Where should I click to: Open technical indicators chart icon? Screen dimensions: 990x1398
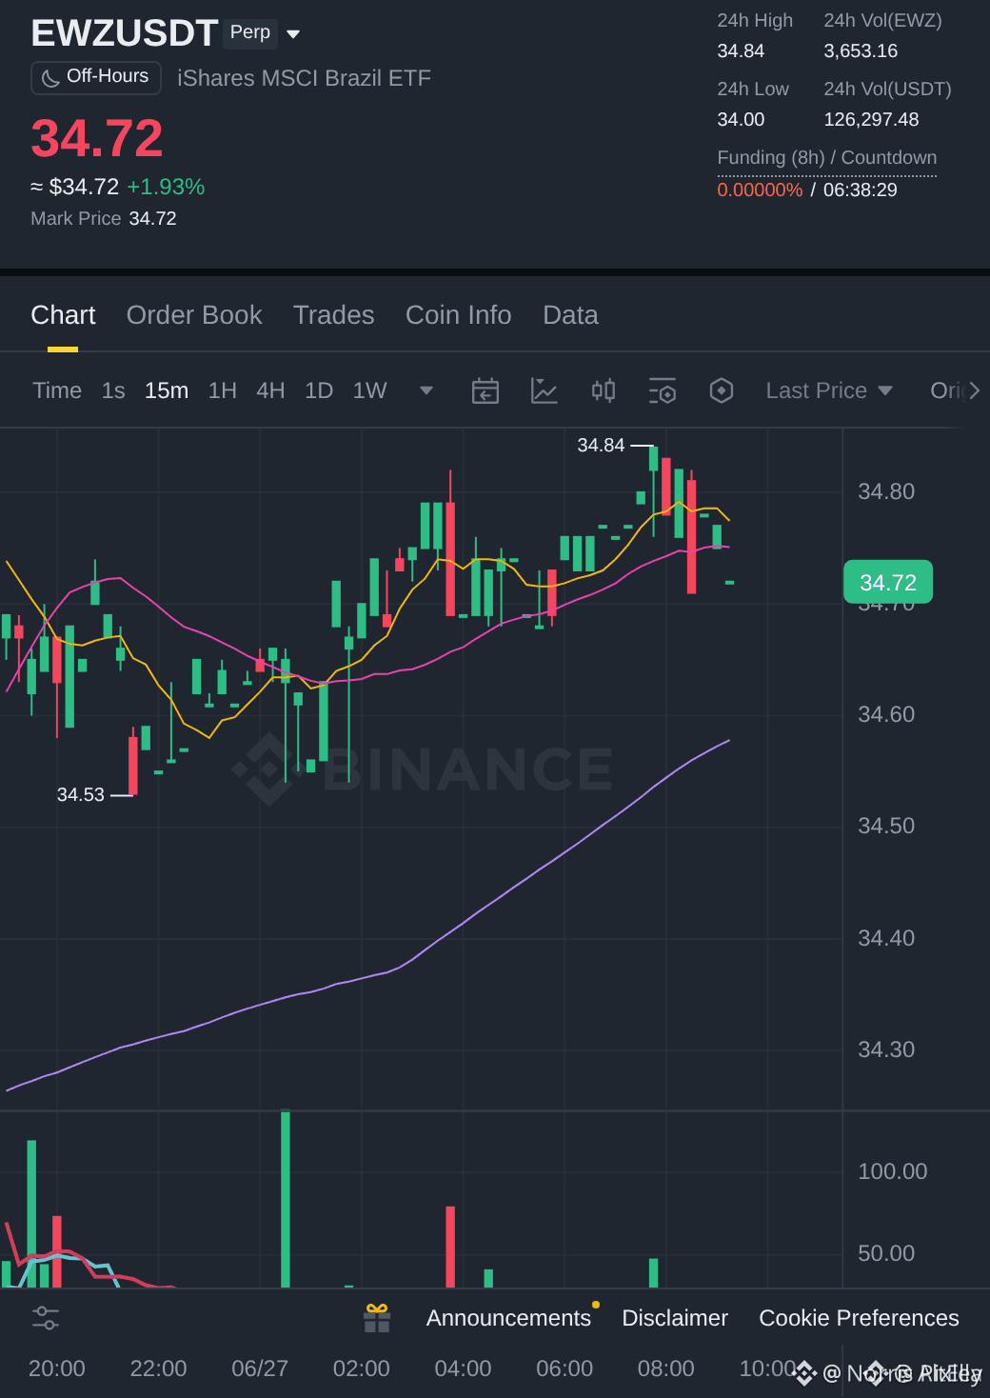tap(544, 390)
